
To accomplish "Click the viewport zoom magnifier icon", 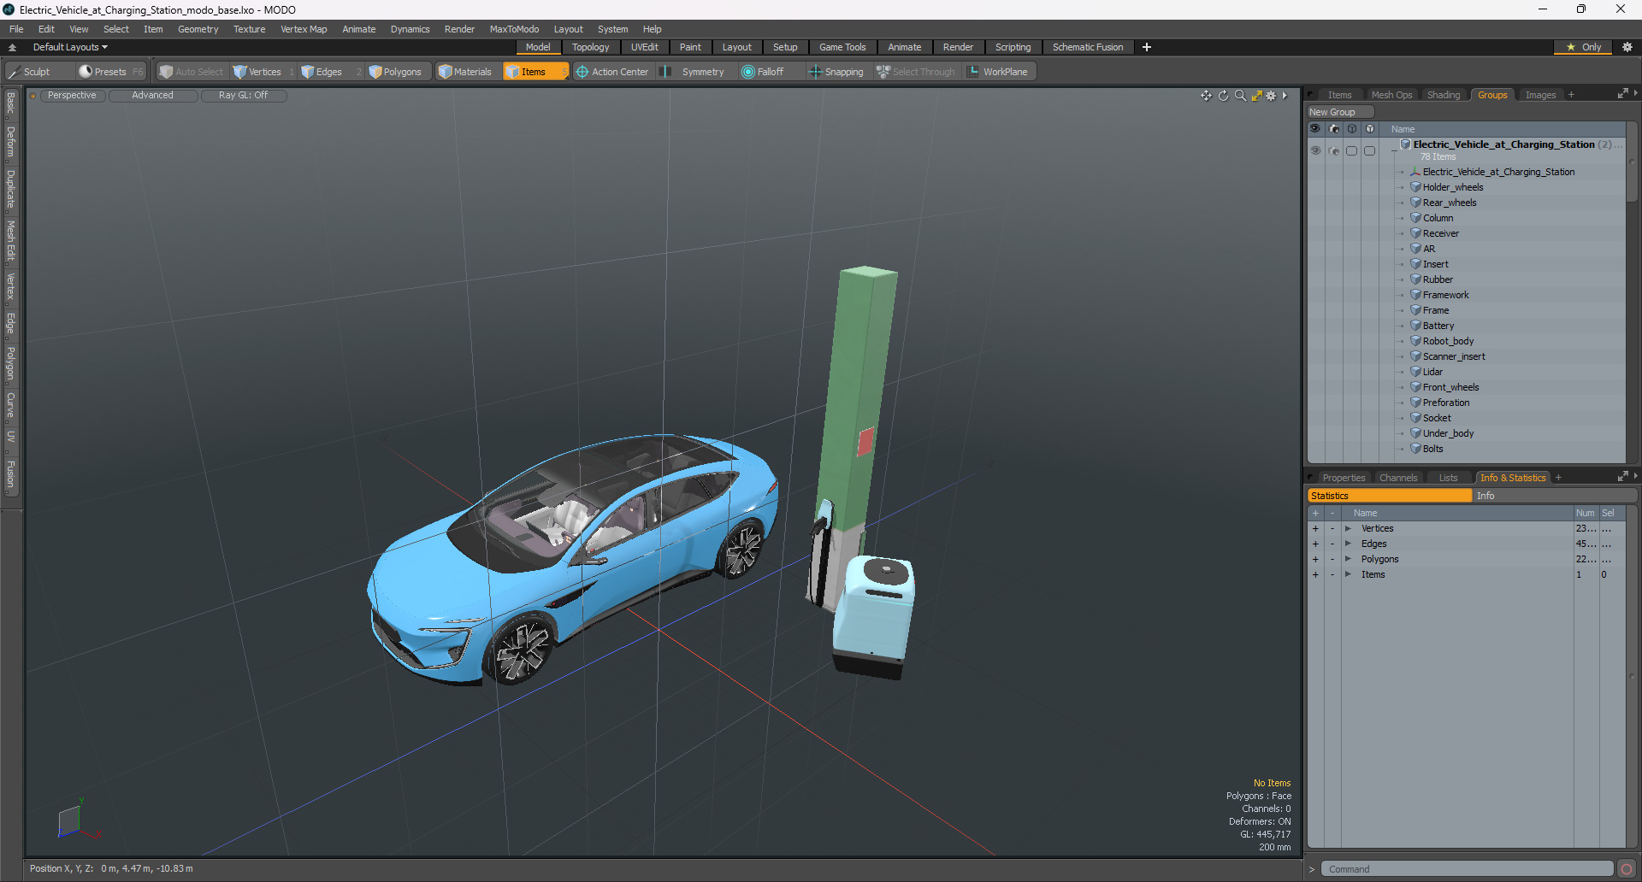I will (x=1240, y=96).
